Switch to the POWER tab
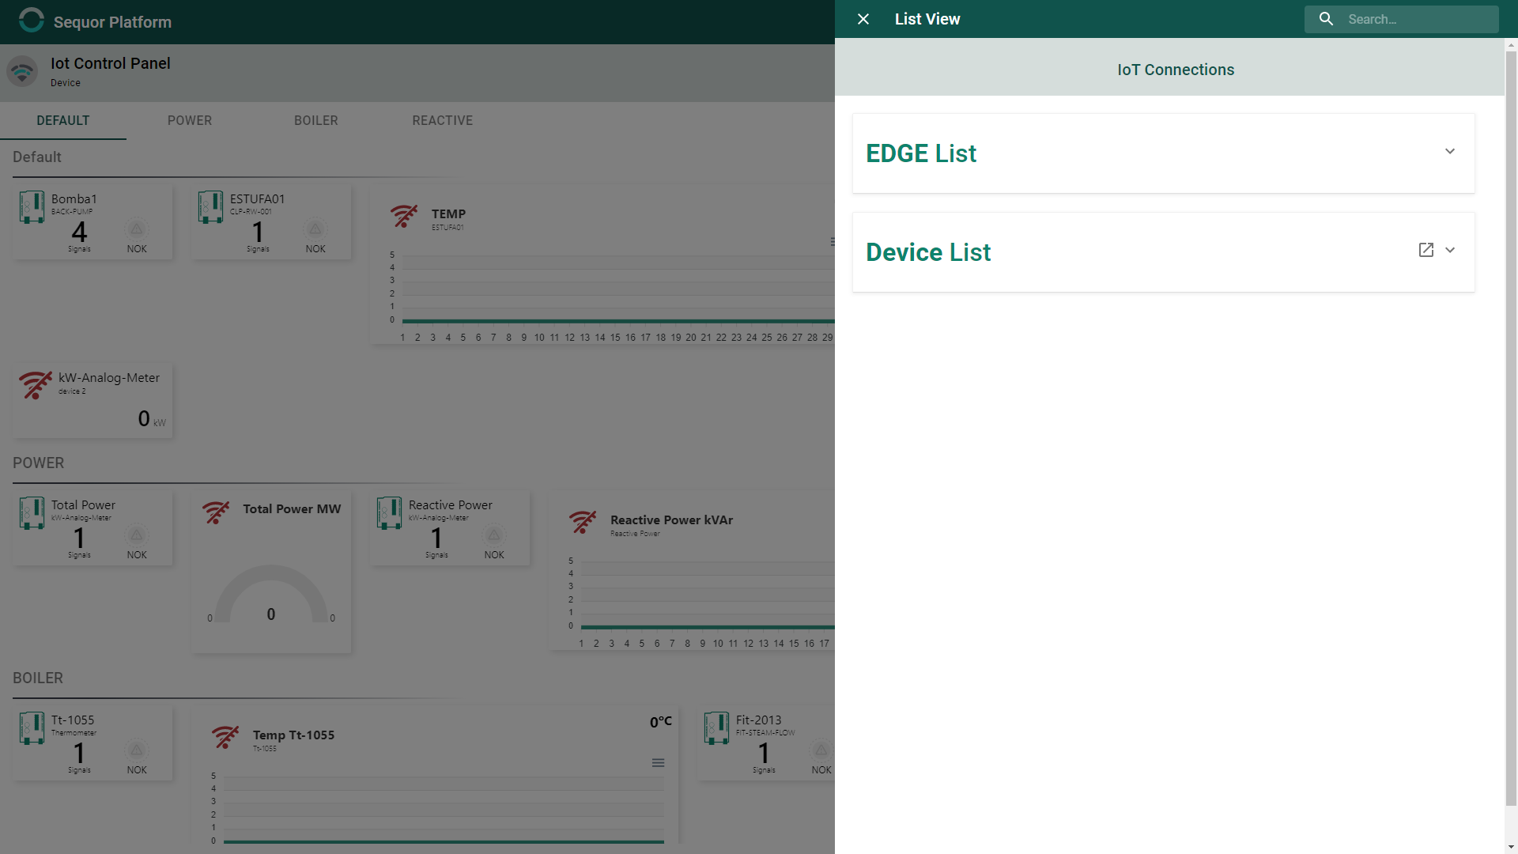This screenshot has width=1518, height=854. 190,120
